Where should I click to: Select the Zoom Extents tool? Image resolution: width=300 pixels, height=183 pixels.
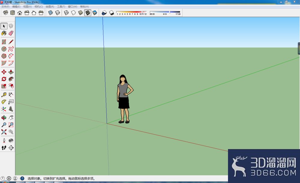click(4, 132)
